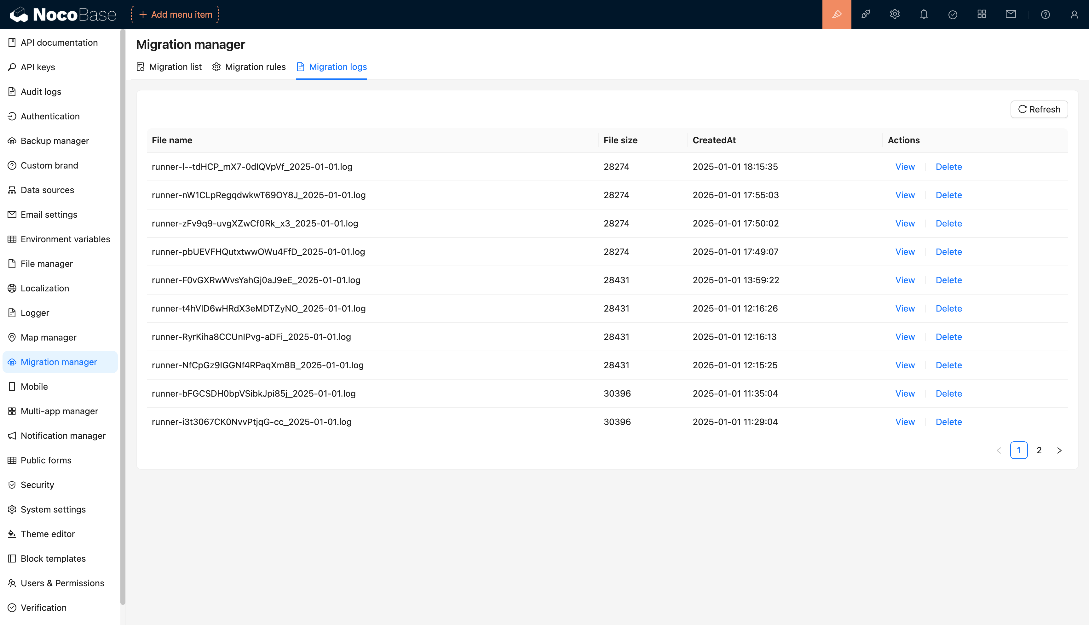Go to page 2 of logs

1039,450
